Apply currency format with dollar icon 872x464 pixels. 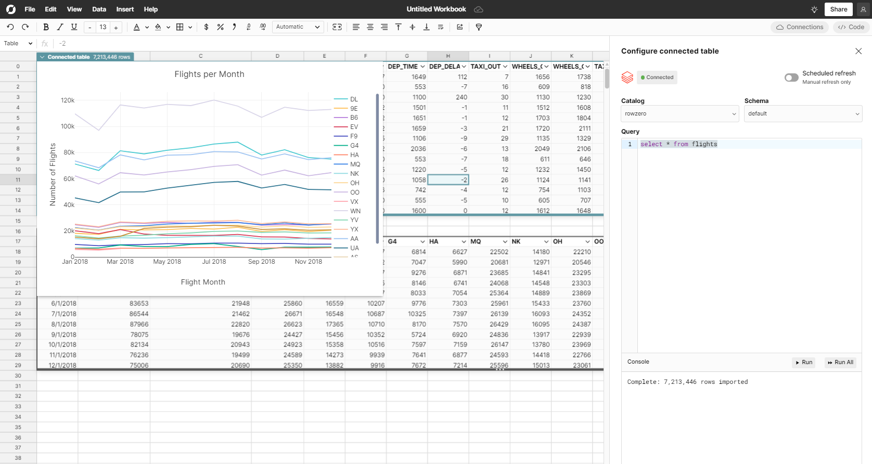207,27
